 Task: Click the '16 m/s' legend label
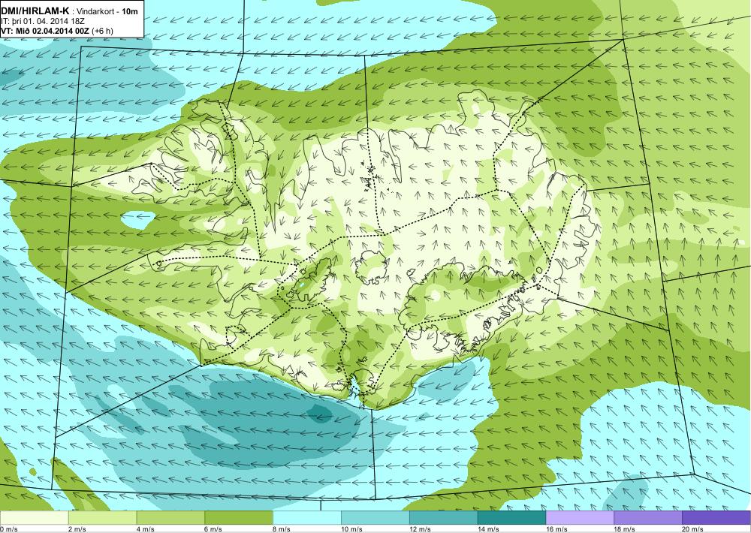click(557, 529)
